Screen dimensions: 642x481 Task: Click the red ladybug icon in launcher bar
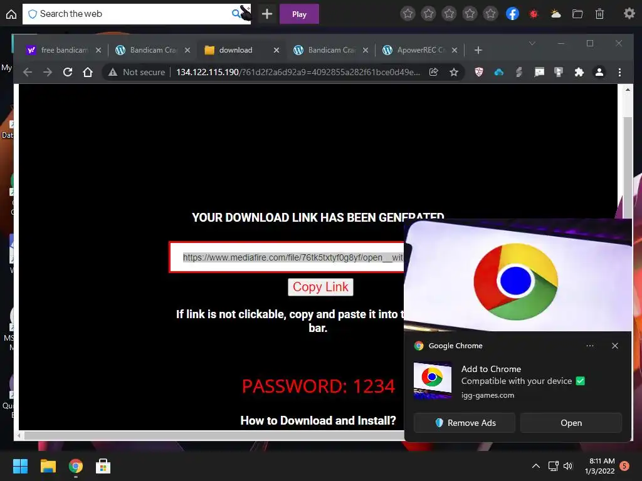(x=534, y=14)
